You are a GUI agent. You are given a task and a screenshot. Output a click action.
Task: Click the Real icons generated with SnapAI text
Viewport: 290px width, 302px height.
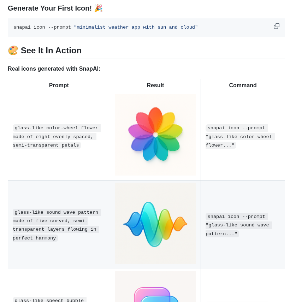(x=54, y=69)
